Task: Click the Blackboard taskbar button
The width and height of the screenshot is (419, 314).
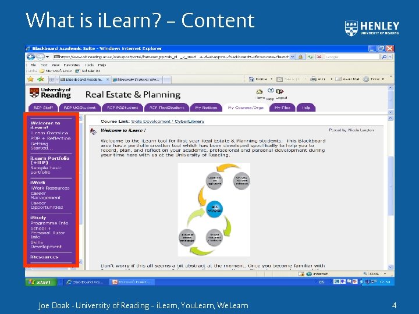Action: tap(86, 282)
